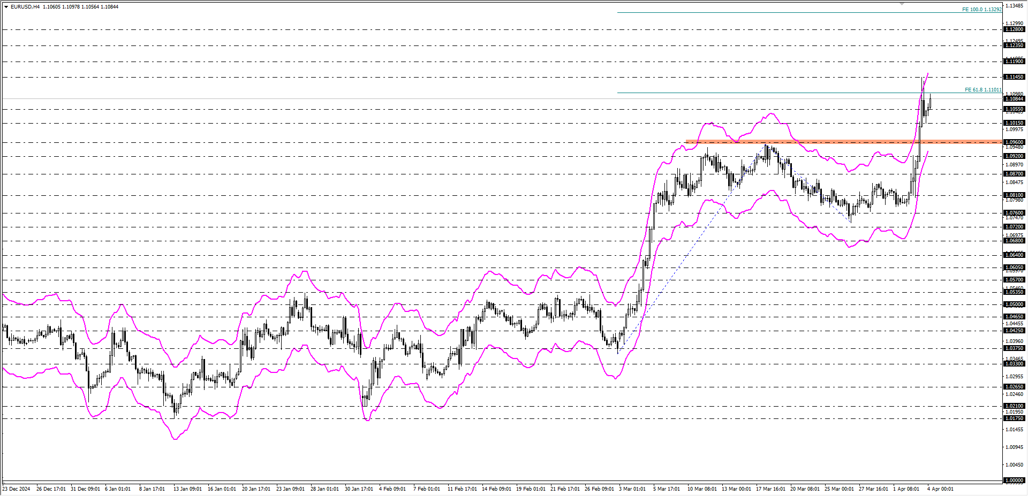Click the 11 Feb 17:01 time label

[x=463, y=489]
